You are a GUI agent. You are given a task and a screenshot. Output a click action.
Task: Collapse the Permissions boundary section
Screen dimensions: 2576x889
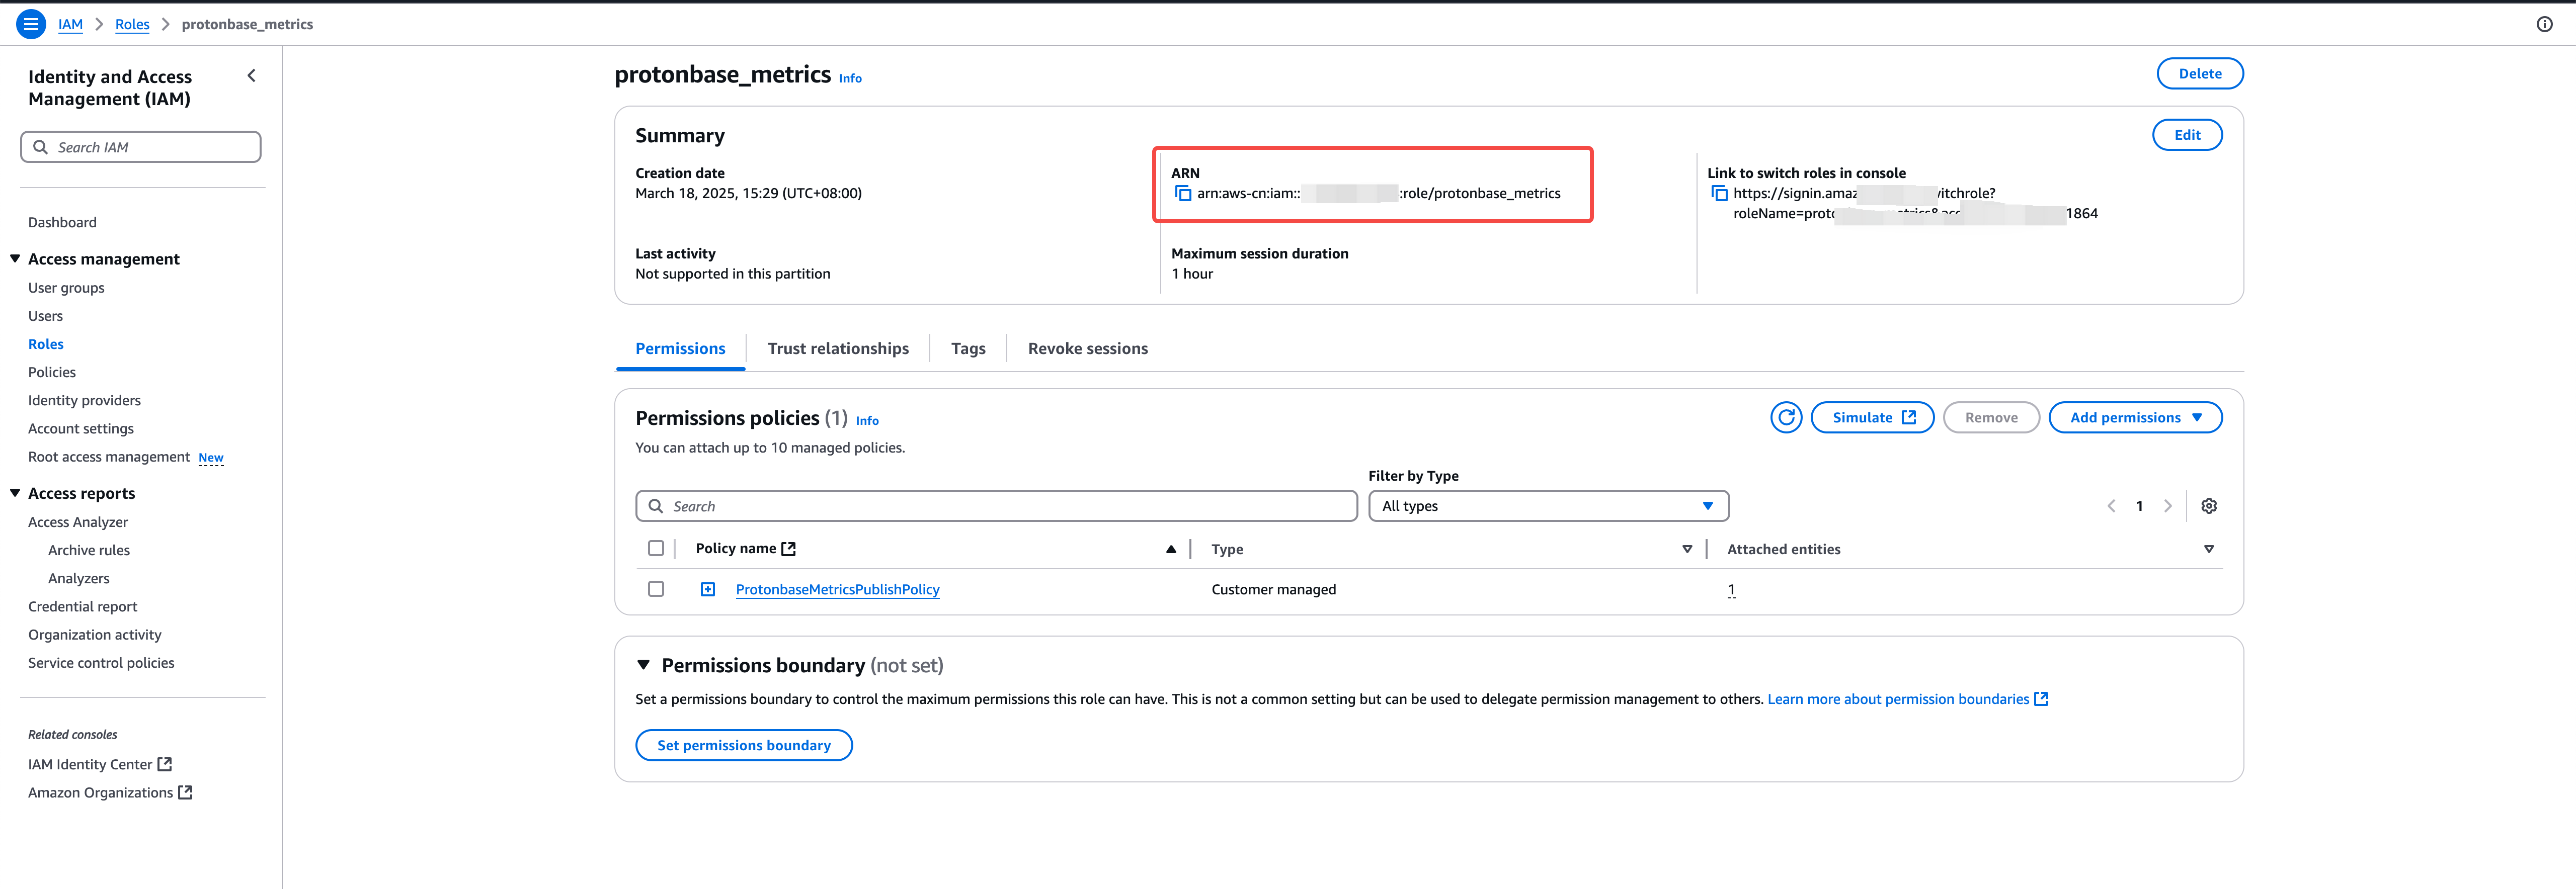point(643,665)
